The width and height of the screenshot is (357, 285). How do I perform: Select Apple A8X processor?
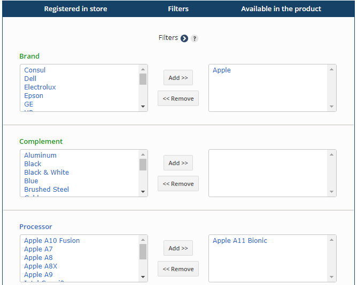[41, 266]
